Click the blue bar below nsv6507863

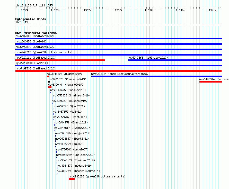pos(175,60)
